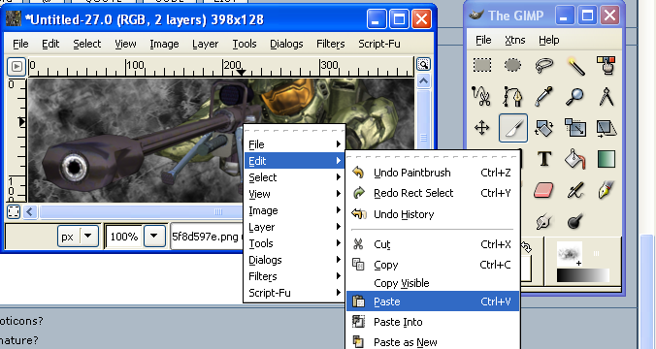Choose the Ink pen tool
Screen dimensions: 656x349
[x=607, y=191]
